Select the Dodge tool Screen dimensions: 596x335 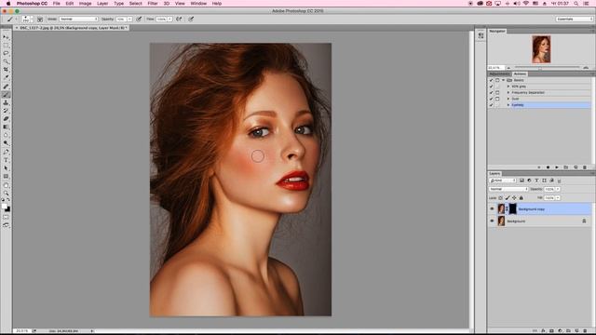[x=6, y=143]
